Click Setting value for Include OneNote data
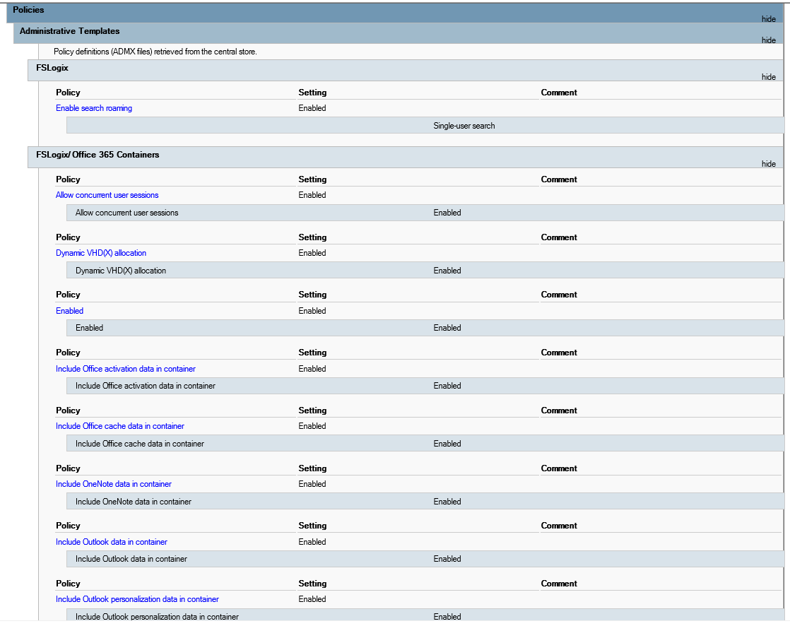 pos(312,485)
